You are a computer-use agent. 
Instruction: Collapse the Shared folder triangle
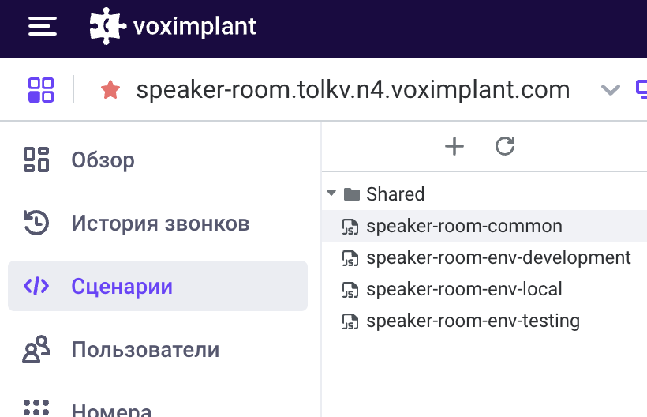point(331,193)
